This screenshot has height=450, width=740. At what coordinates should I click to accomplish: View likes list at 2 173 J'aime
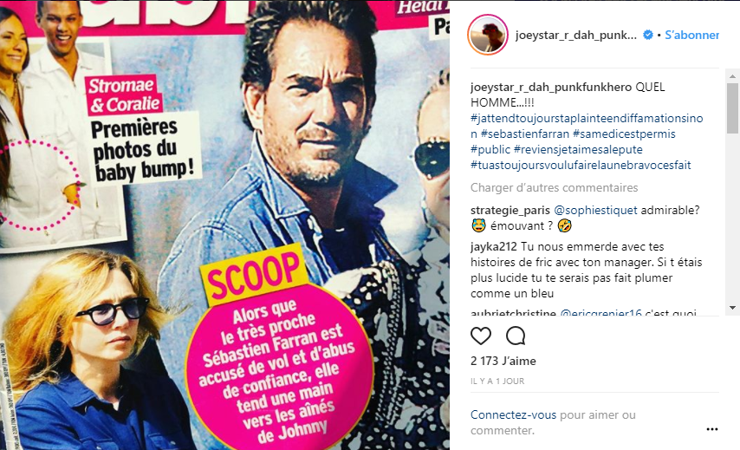(503, 361)
